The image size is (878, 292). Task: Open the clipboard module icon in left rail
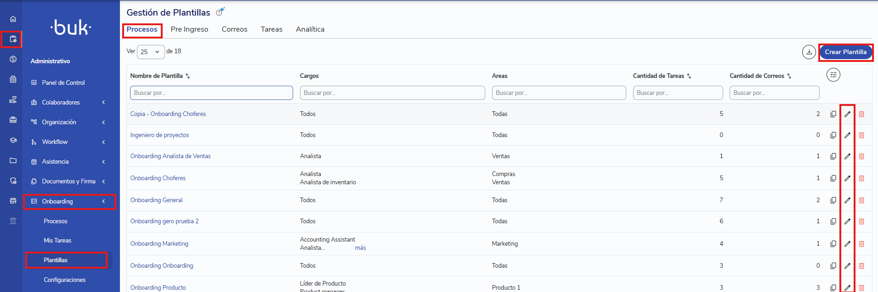click(x=13, y=39)
